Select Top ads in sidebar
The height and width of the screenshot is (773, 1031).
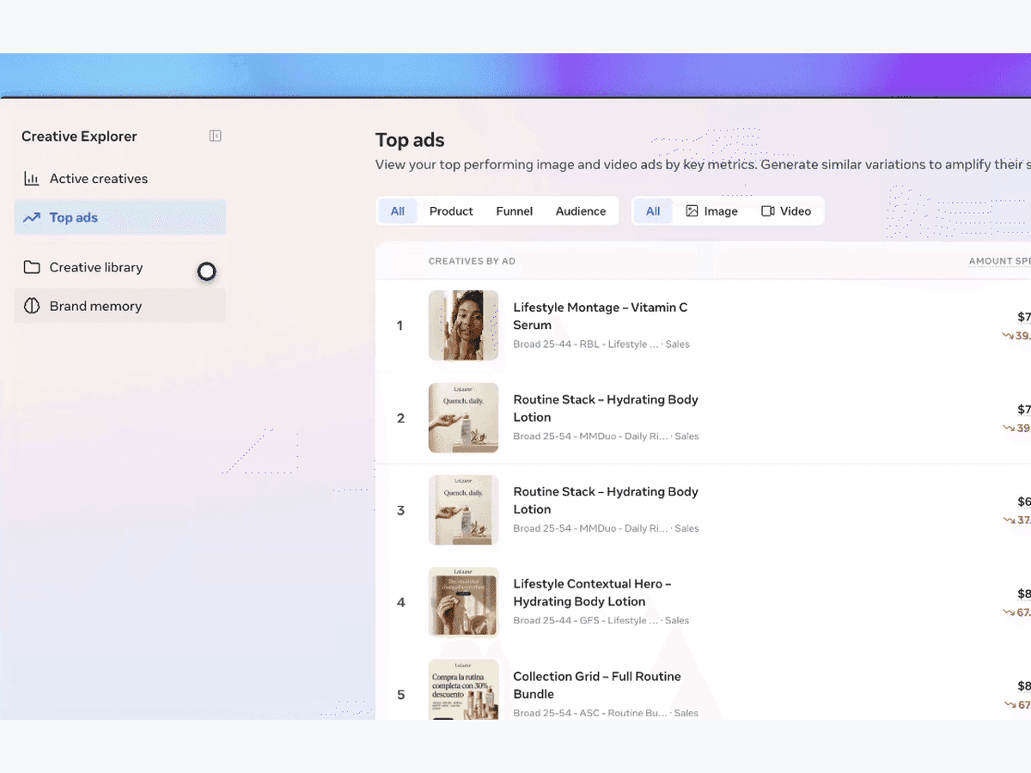coord(120,217)
